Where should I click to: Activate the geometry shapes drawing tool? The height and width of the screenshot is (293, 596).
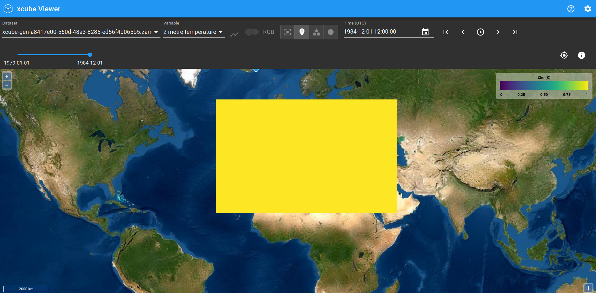316,32
